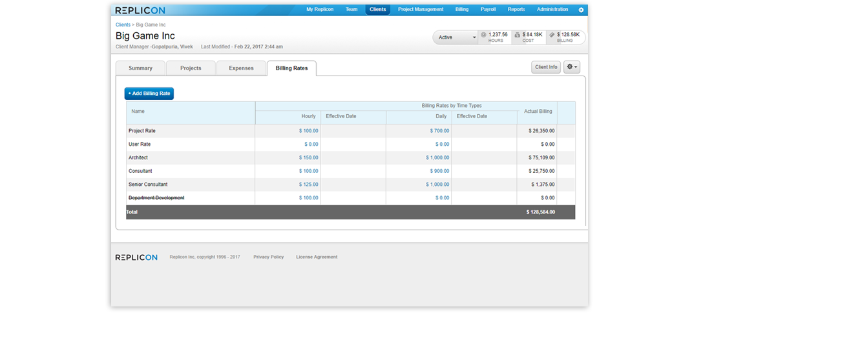
Task: Select the Billing Rates tab
Action: pyautogui.click(x=291, y=68)
